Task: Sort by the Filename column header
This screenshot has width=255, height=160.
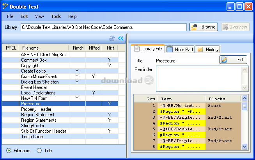Action: pos(44,48)
